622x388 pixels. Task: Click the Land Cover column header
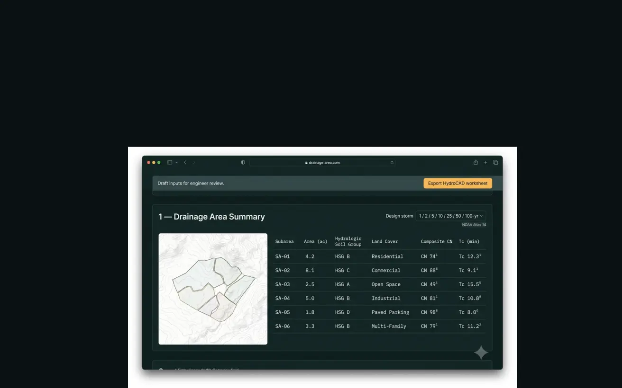point(384,241)
